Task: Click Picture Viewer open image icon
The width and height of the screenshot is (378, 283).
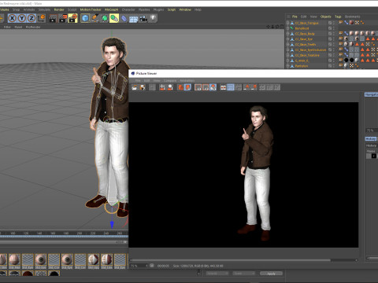Action: [x=135, y=87]
